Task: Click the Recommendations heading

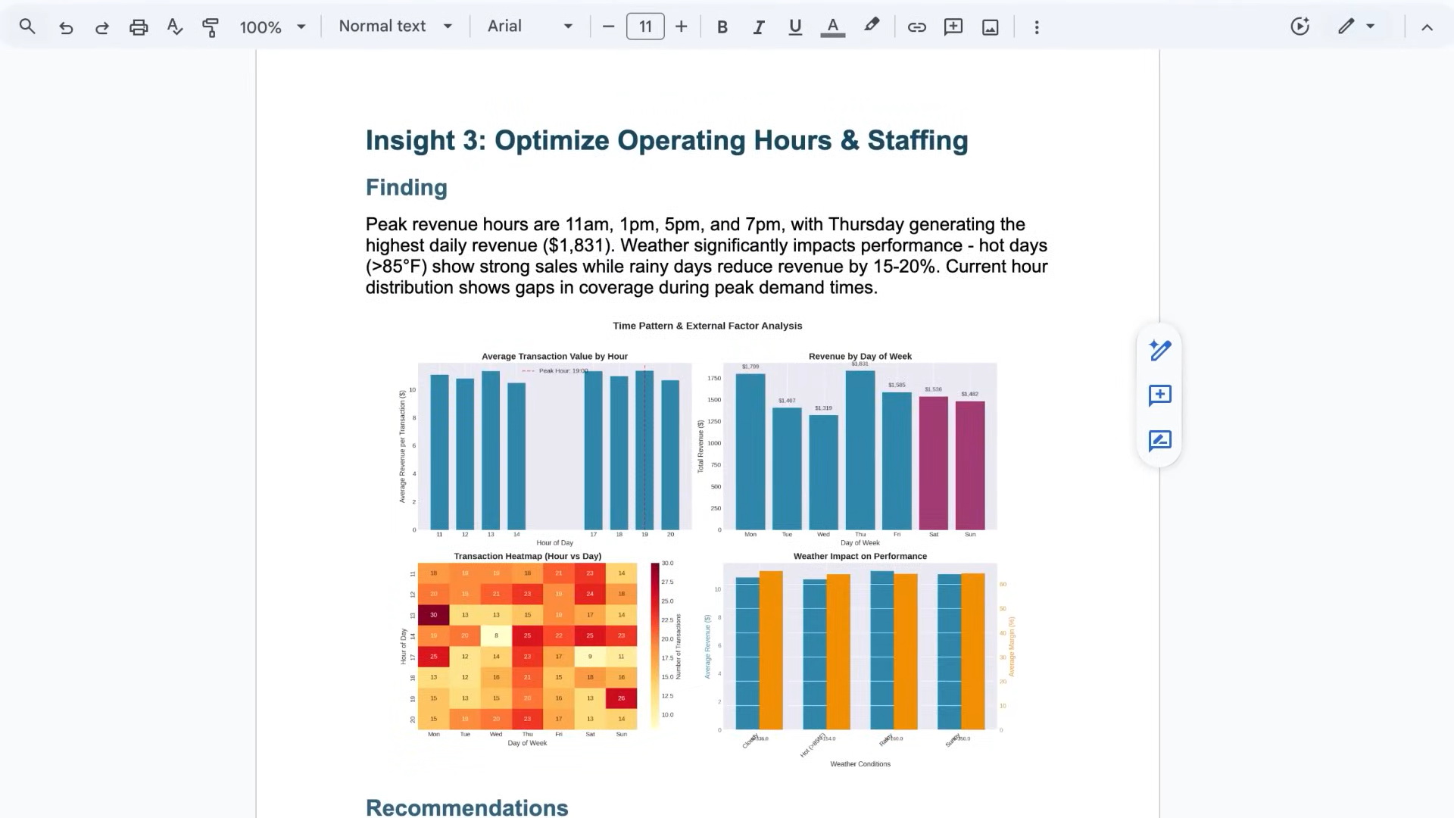Action: [x=467, y=807]
